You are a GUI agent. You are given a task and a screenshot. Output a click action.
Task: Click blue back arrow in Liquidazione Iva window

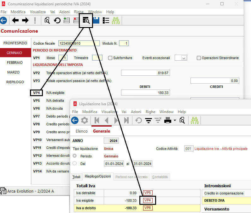[75, 120]
